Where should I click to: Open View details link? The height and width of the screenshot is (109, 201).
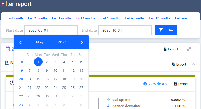click(155, 84)
